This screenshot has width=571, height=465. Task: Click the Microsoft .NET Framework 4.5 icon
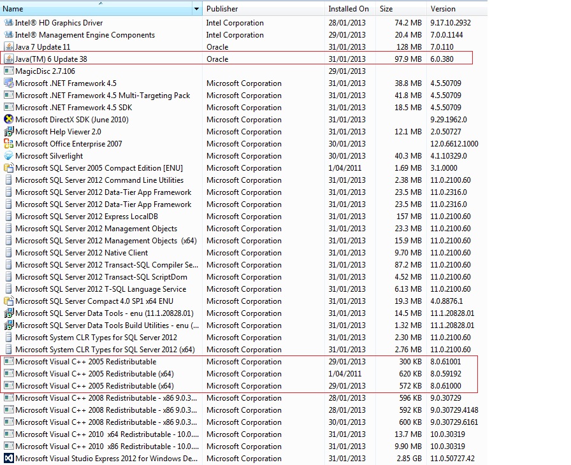(x=9, y=83)
